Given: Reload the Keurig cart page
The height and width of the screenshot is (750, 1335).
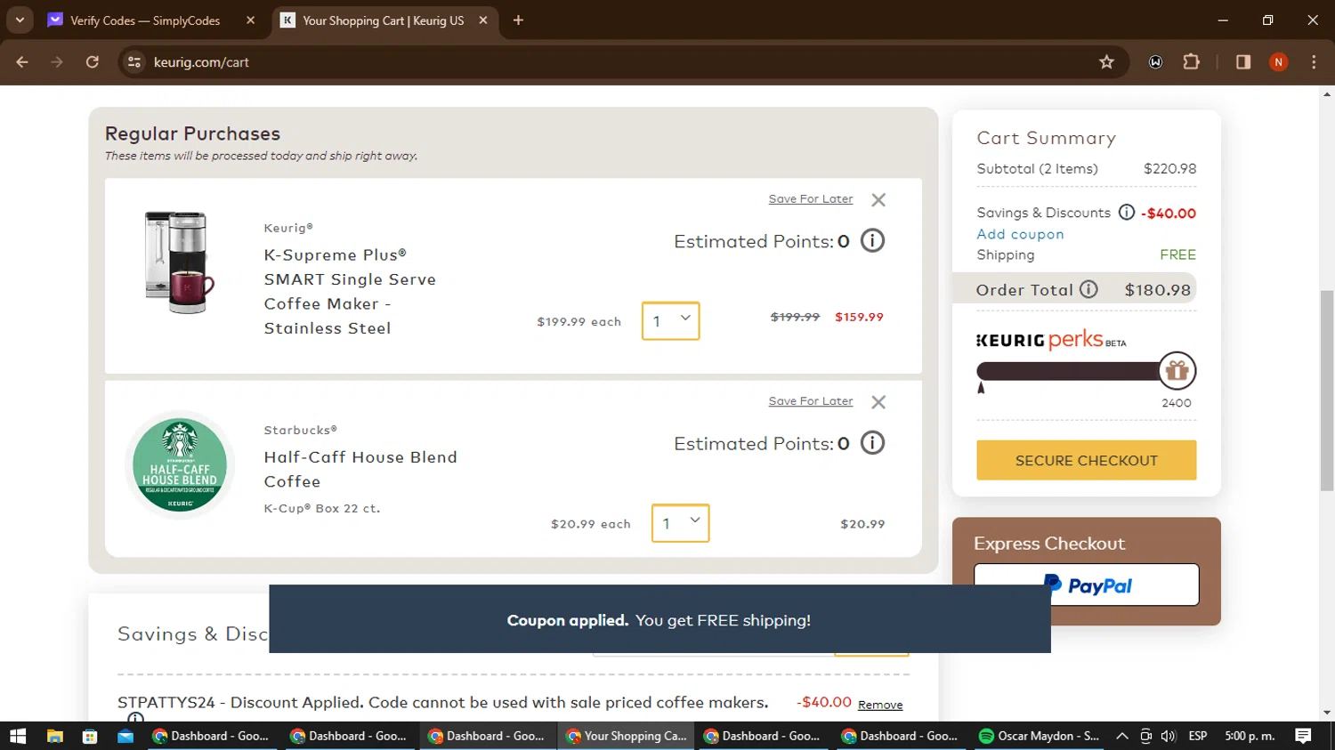Looking at the screenshot, I should pyautogui.click(x=93, y=61).
